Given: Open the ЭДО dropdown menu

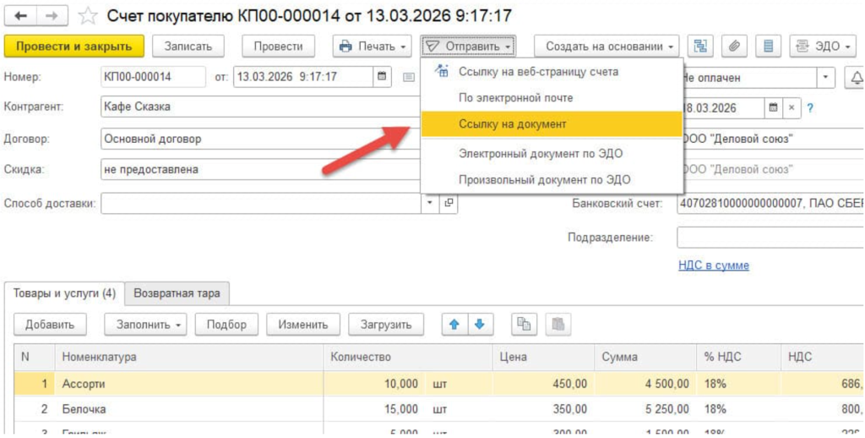Looking at the screenshot, I should (x=823, y=47).
